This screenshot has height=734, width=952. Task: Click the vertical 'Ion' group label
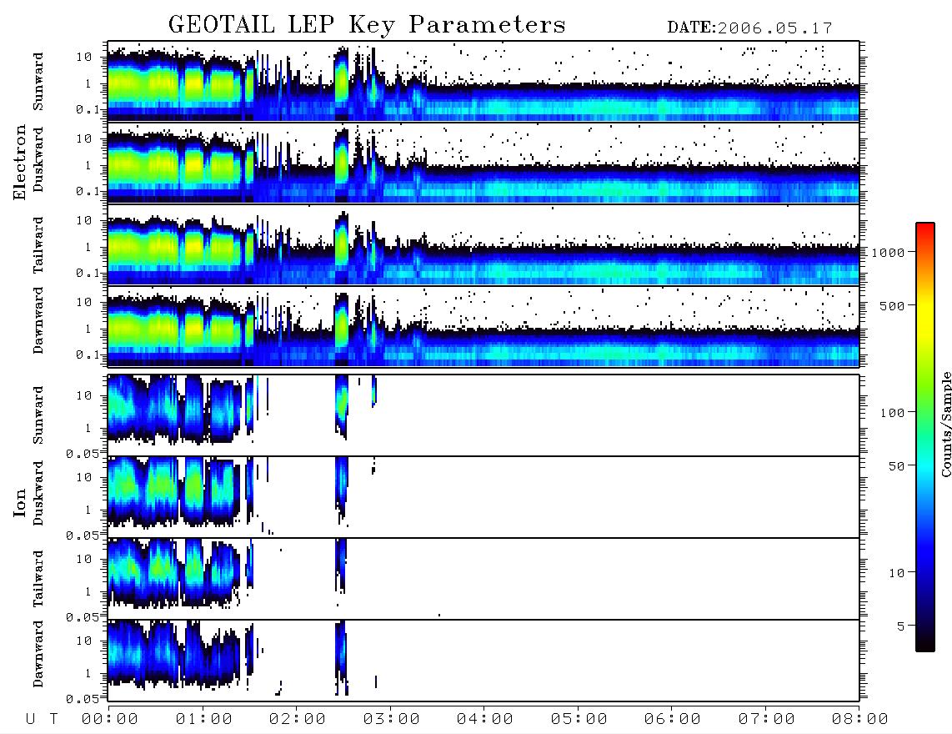(x=20, y=503)
